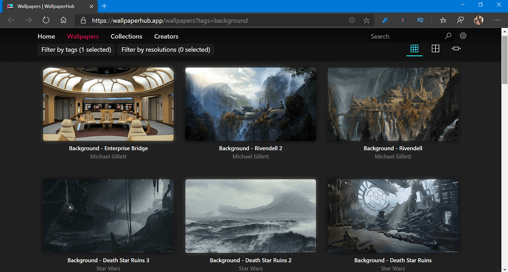Click Michael Gillett under Enterprise Bridge
The image size is (508, 272).
tap(109, 156)
